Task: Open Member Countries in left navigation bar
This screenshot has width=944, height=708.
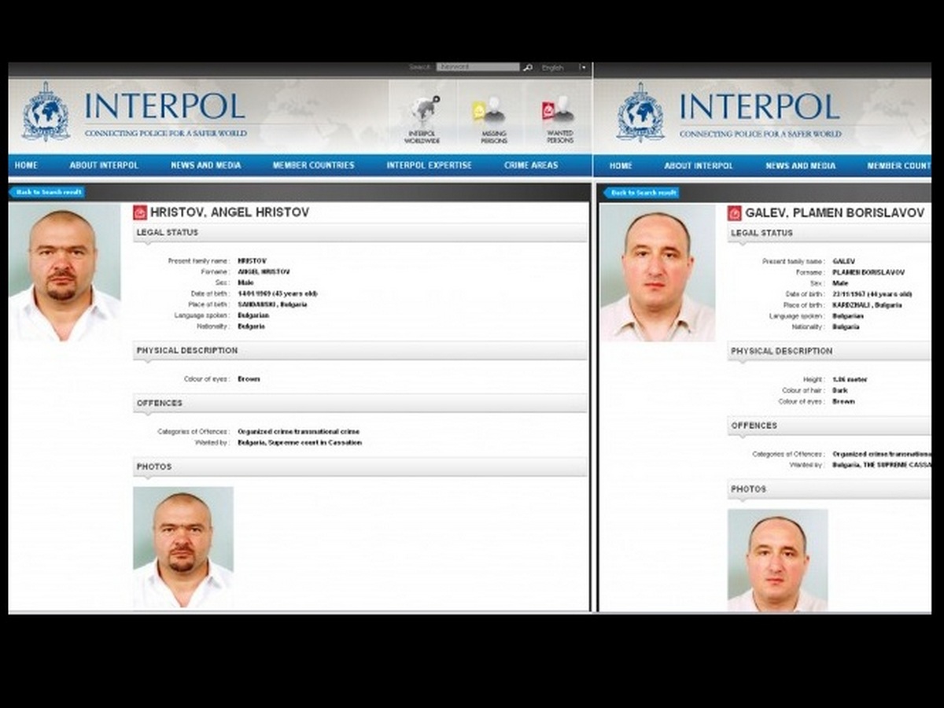Action: [313, 165]
